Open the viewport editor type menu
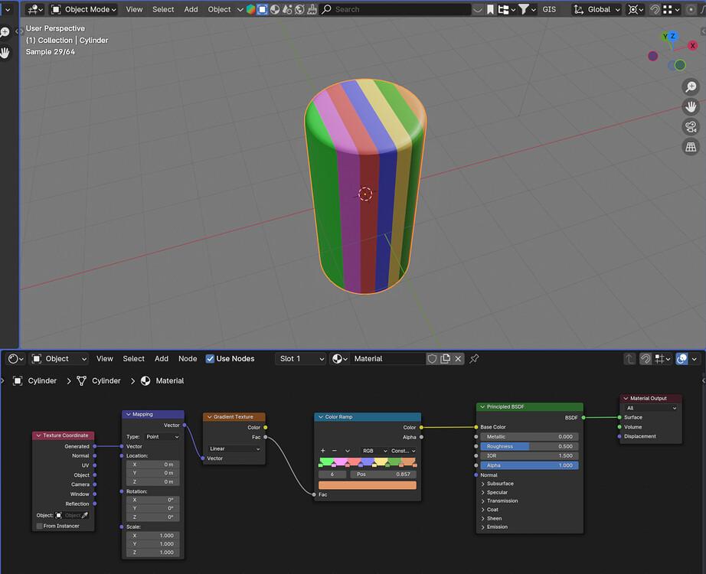 pos(34,9)
